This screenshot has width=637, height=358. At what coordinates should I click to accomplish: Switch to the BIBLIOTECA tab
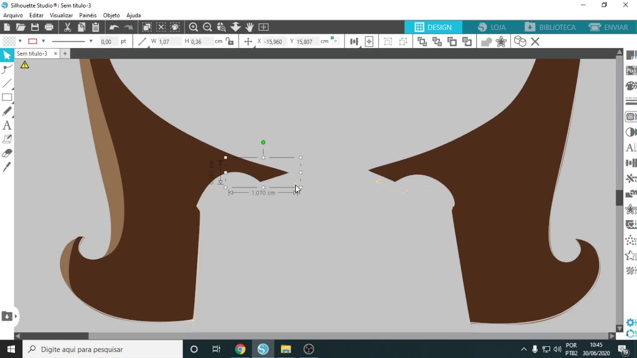click(550, 27)
